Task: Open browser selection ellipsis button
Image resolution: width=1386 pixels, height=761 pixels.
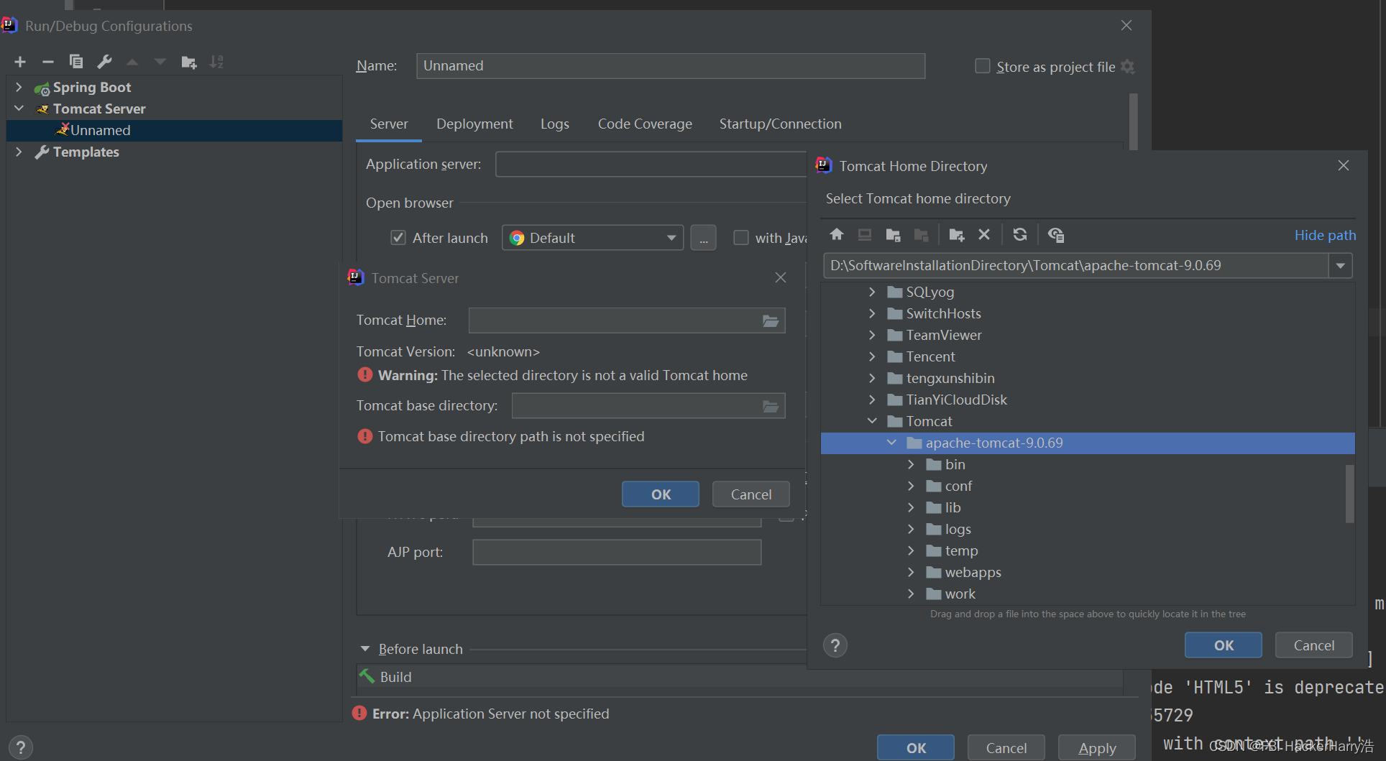Action: point(703,238)
